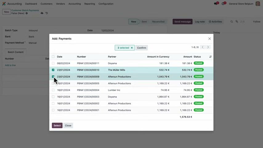
Task: Click the New button at top left
Action: click(x=6, y=12)
